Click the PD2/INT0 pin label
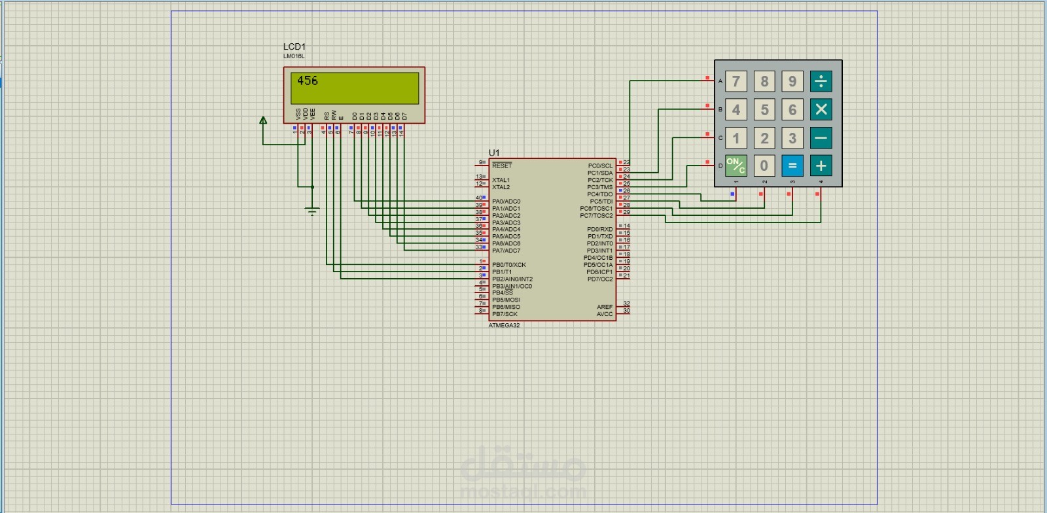This screenshot has width=1047, height=513. tap(600, 244)
